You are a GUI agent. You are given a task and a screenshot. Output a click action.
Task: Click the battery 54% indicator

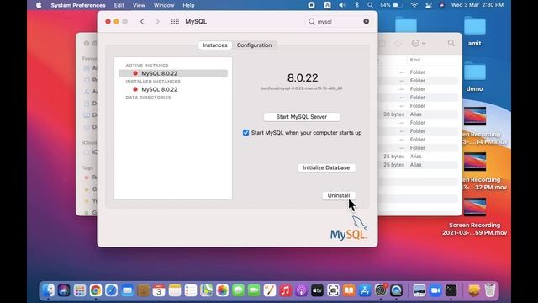pyautogui.click(x=391, y=5)
